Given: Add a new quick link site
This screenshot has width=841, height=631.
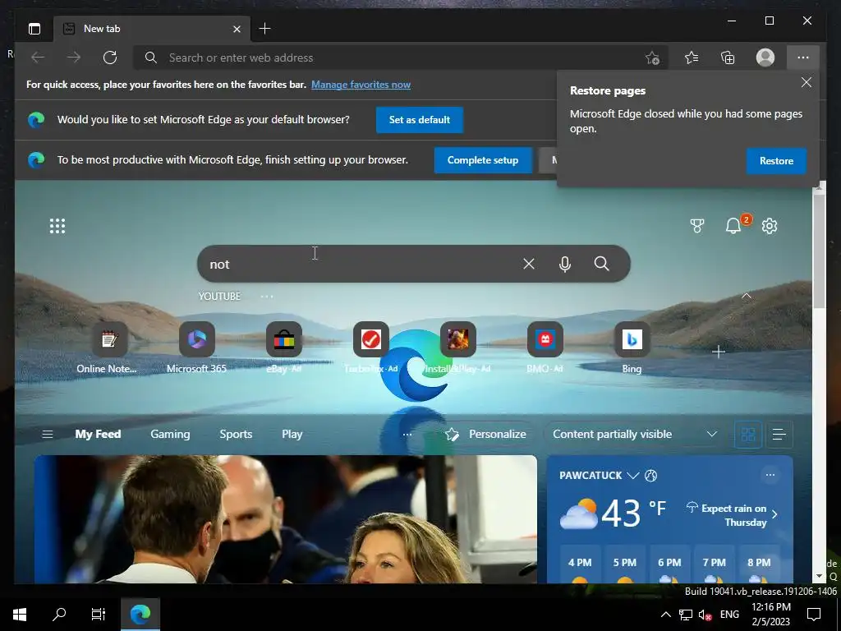Looking at the screenshot, I should tap(718, 352).
